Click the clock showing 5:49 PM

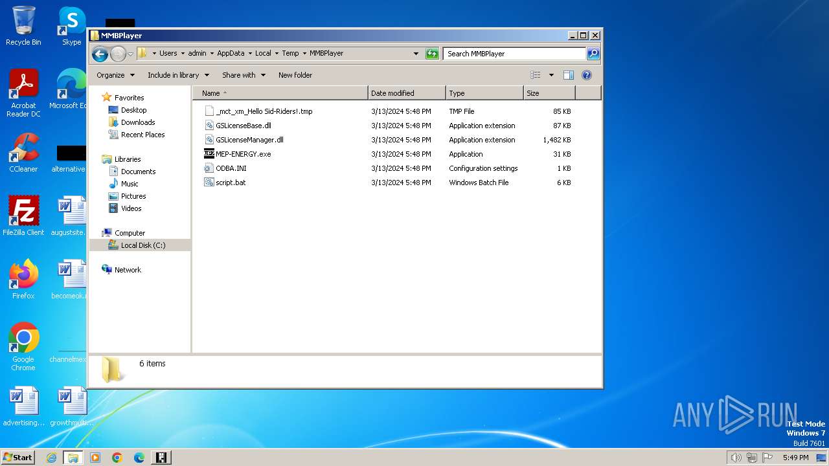pos(795,458)
